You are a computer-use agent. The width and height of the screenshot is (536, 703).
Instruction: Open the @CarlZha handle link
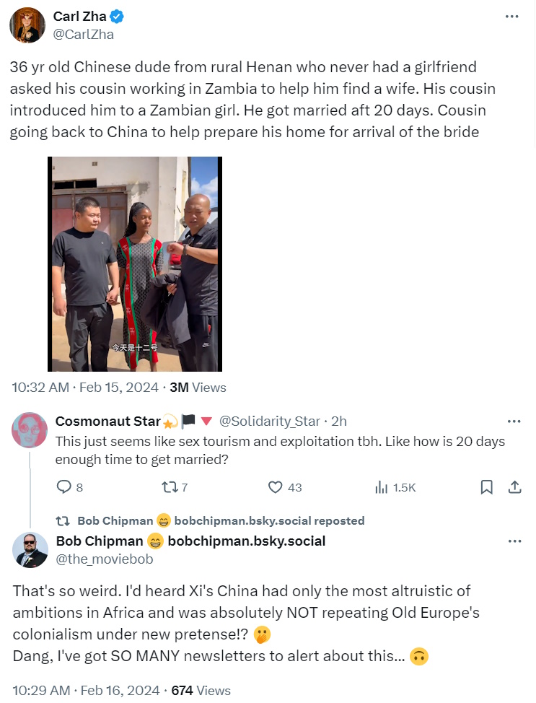(x=83, y=34)
